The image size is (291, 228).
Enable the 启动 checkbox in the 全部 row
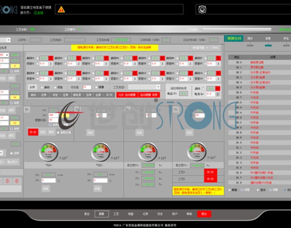(42, 87)
